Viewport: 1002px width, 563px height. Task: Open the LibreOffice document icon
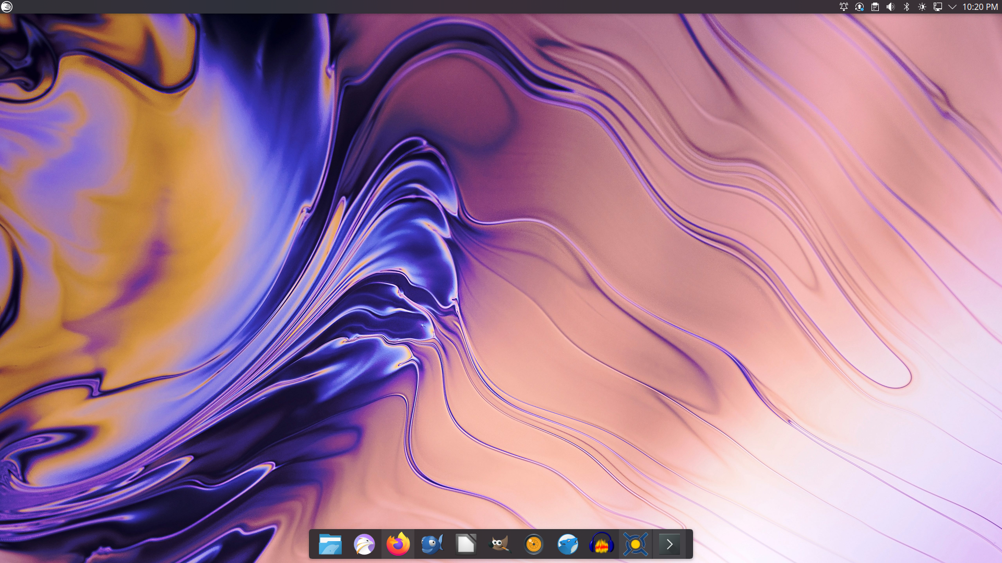pos(466,545)
